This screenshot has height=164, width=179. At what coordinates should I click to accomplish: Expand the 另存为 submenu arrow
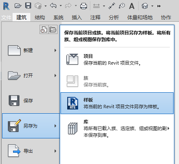(x=55, y=126)
